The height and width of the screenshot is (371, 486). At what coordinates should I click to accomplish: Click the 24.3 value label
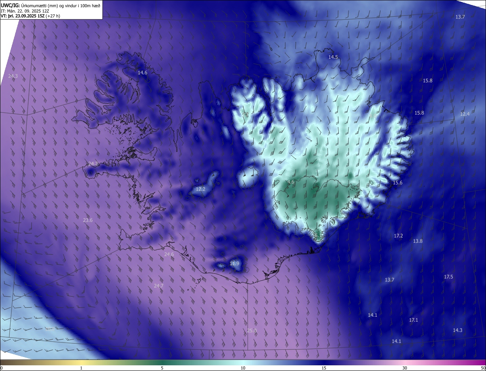pos(13,76)
